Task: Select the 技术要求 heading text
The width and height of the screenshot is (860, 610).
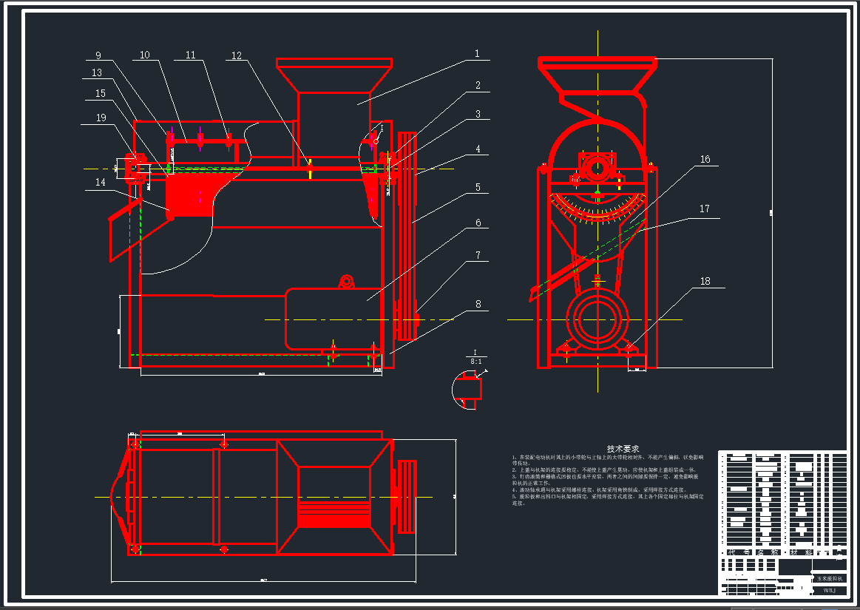Action: [623, 449]
